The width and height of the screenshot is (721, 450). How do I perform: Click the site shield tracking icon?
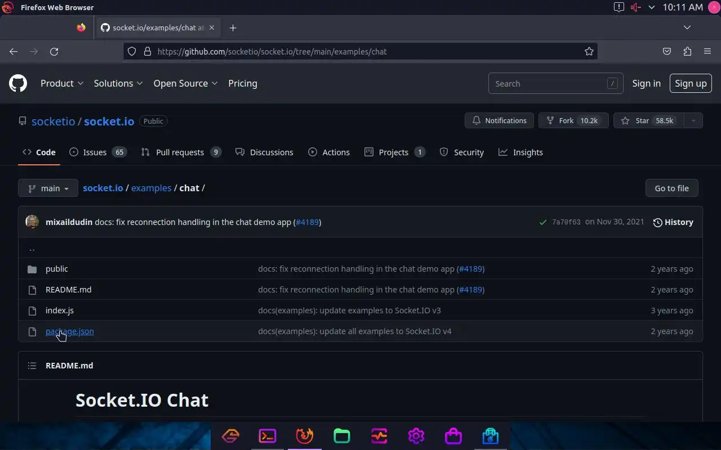[132, 51]
